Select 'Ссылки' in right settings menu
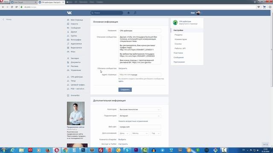The image size is (273, 153). click(178, 44)
